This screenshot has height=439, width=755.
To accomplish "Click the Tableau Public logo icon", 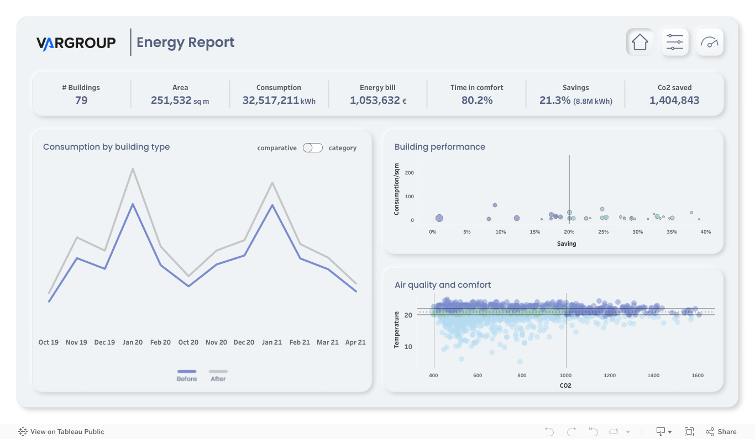I will 23,432.
